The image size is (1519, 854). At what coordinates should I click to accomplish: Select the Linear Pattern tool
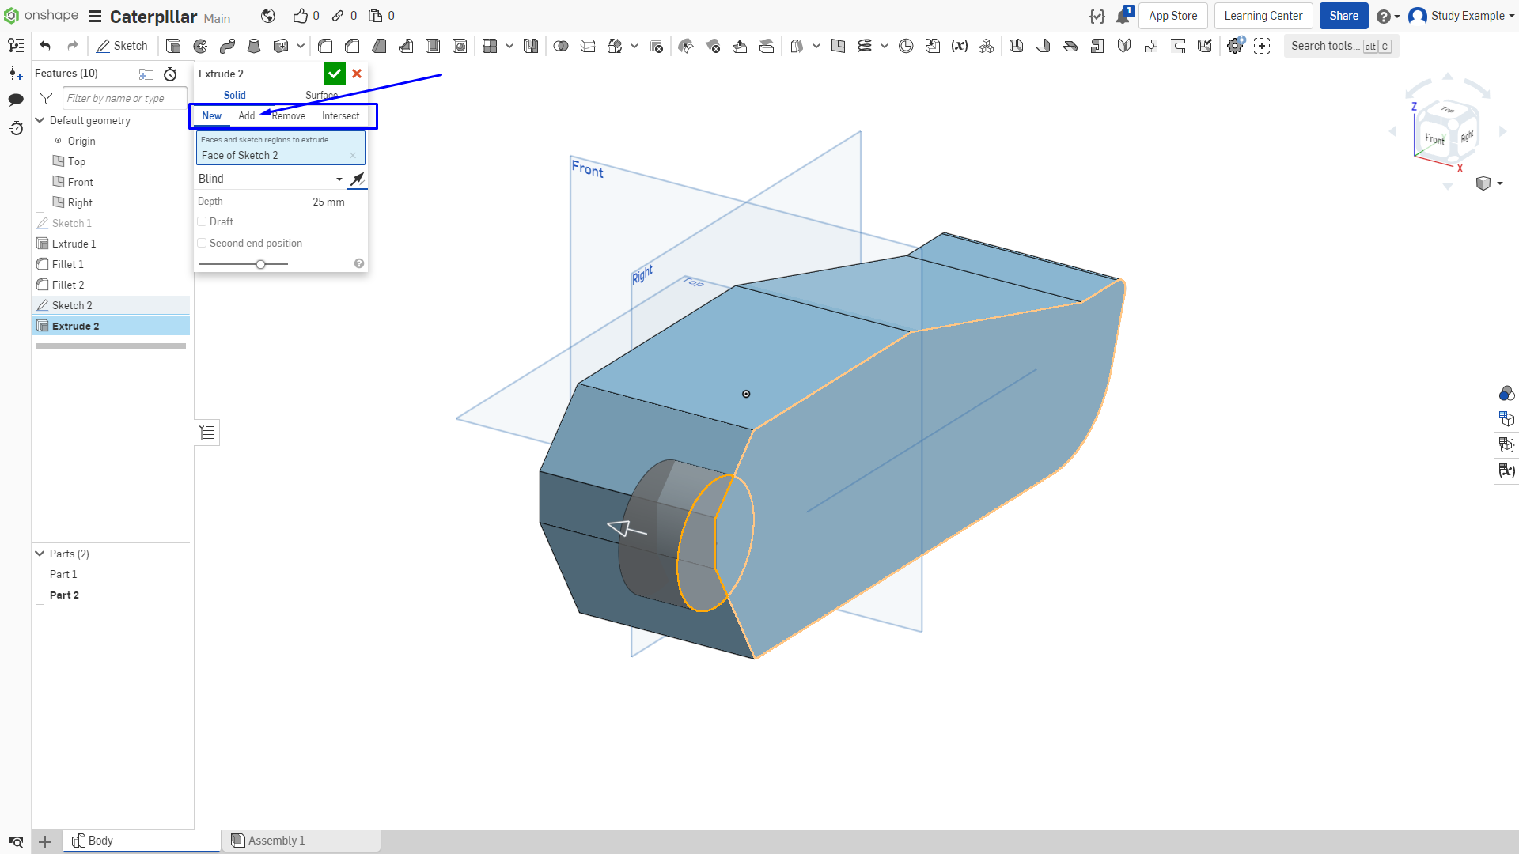coord(490,46)
